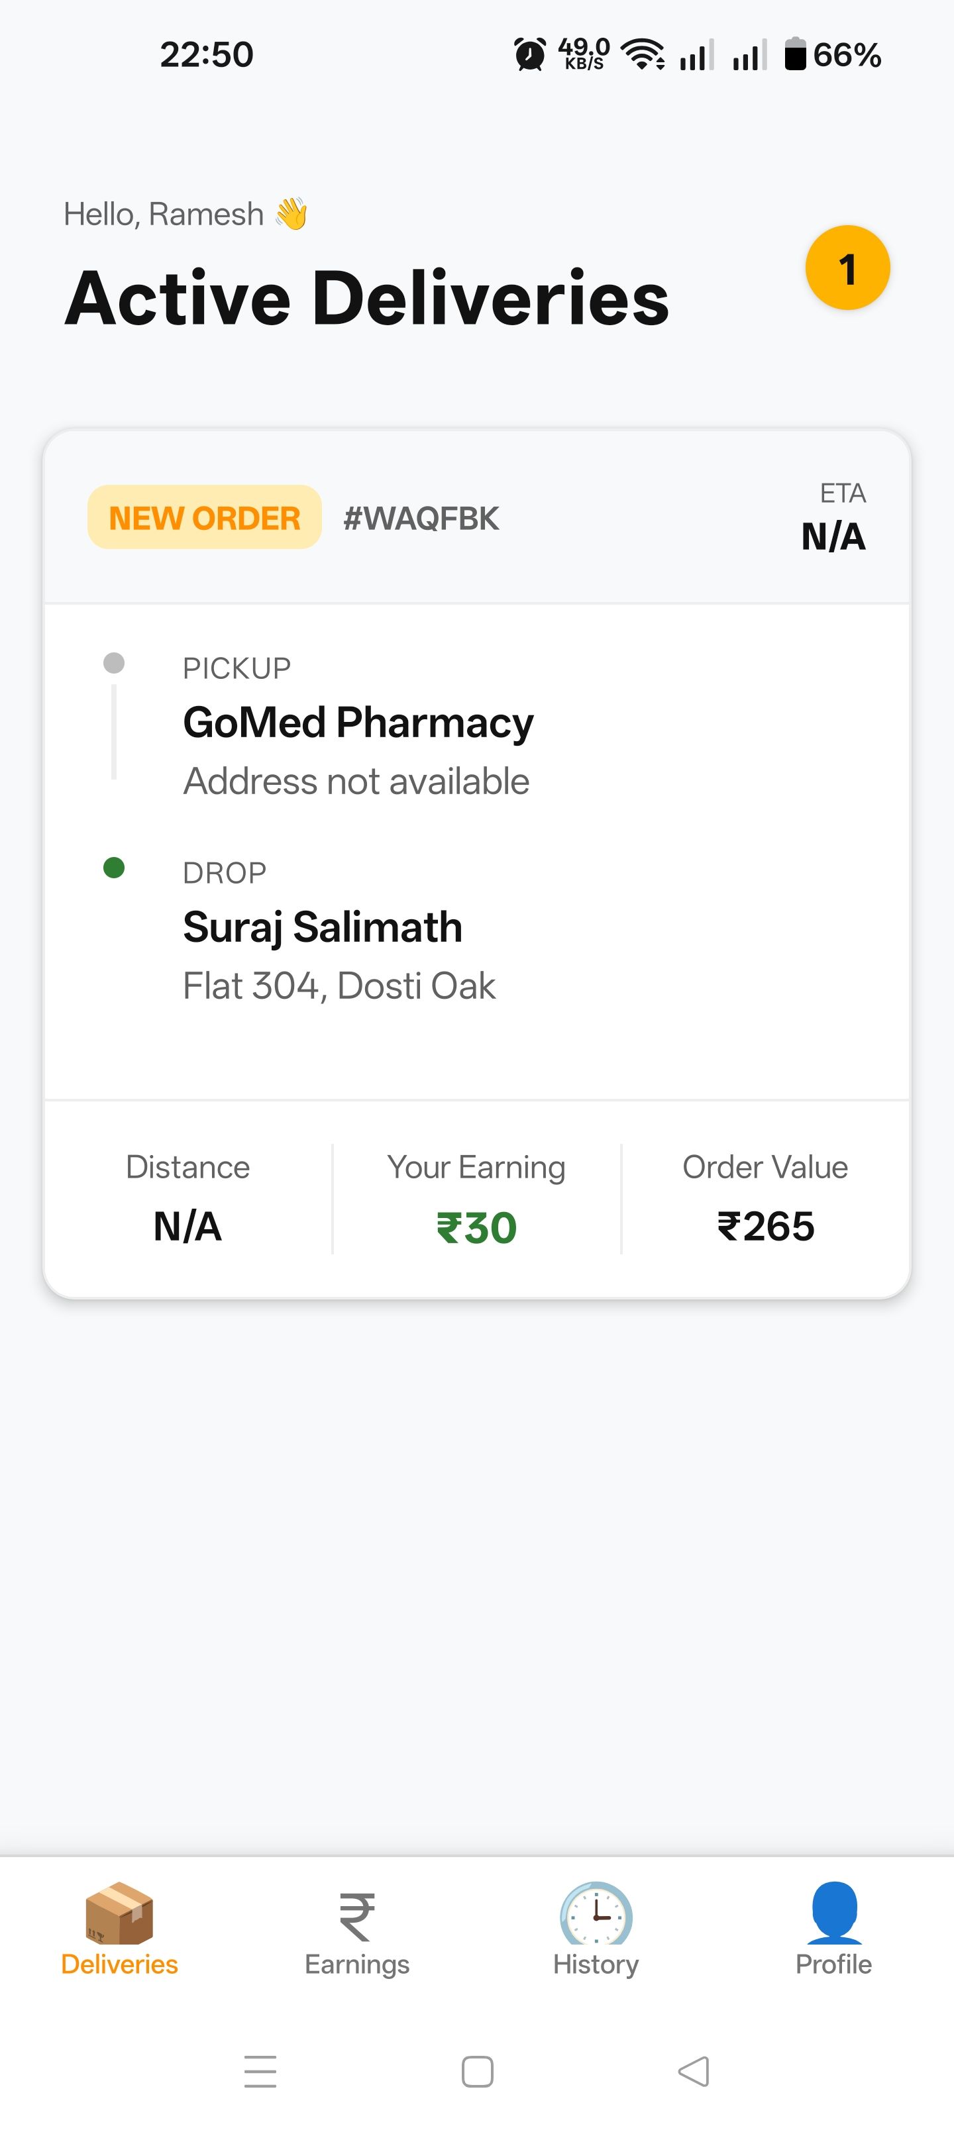The height and width of the screenshot is (2130, 954).
Task: Tap the Order Value ₹265 amount
Action: pos(765,1226)
